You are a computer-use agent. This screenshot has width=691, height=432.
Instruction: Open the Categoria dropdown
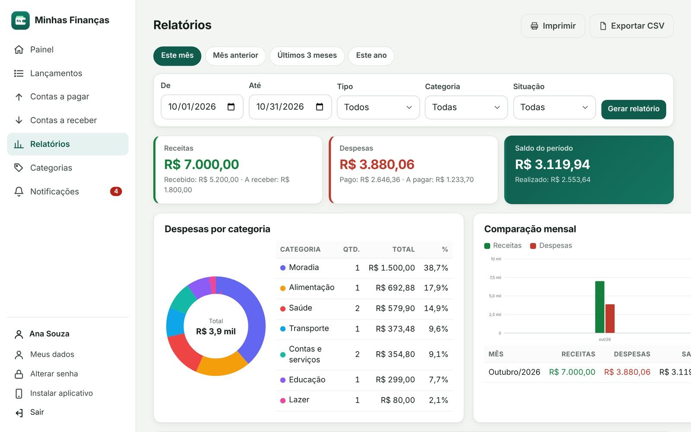(x=466, y=107)
